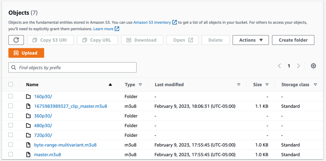Viewport: 326px width, 161px height.
Task: Click the Create folder button
Action: 293,40
